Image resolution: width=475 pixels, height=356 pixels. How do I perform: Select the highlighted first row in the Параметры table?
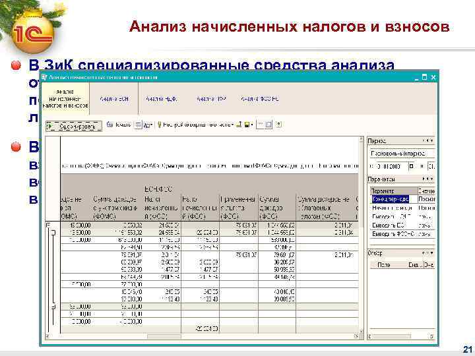(402, 199)
